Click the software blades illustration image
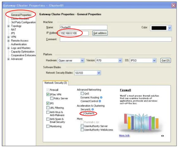 click(141, 123)
